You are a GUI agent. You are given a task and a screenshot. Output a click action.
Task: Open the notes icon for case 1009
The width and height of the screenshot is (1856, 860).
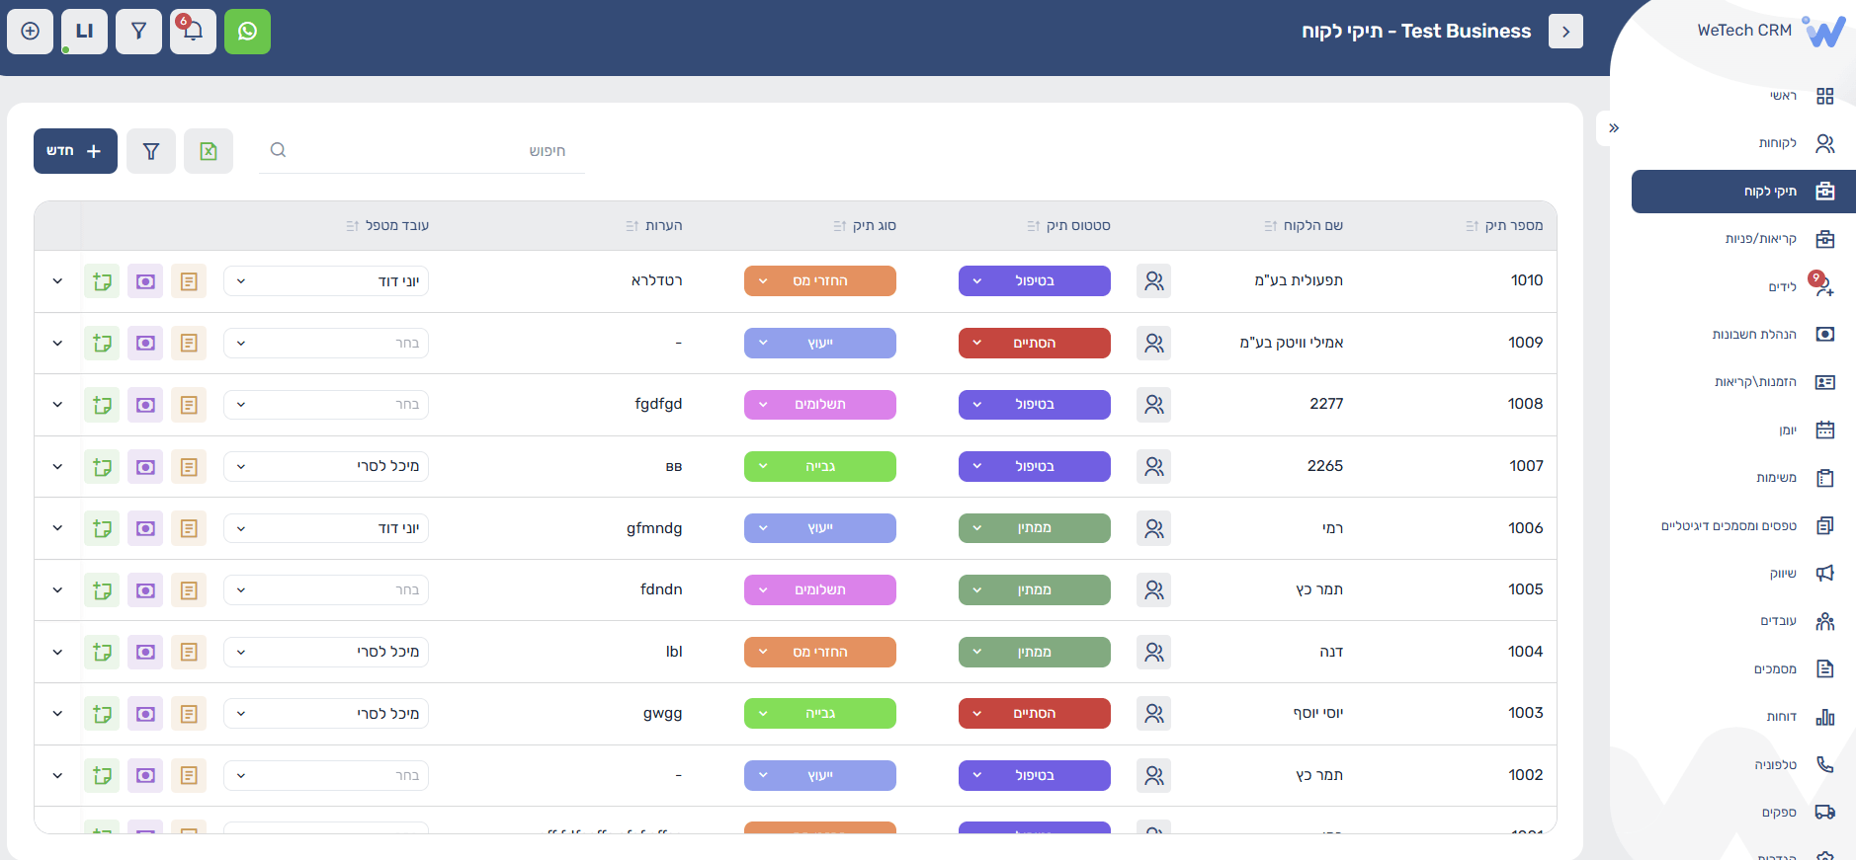click(x=189, y=344)
